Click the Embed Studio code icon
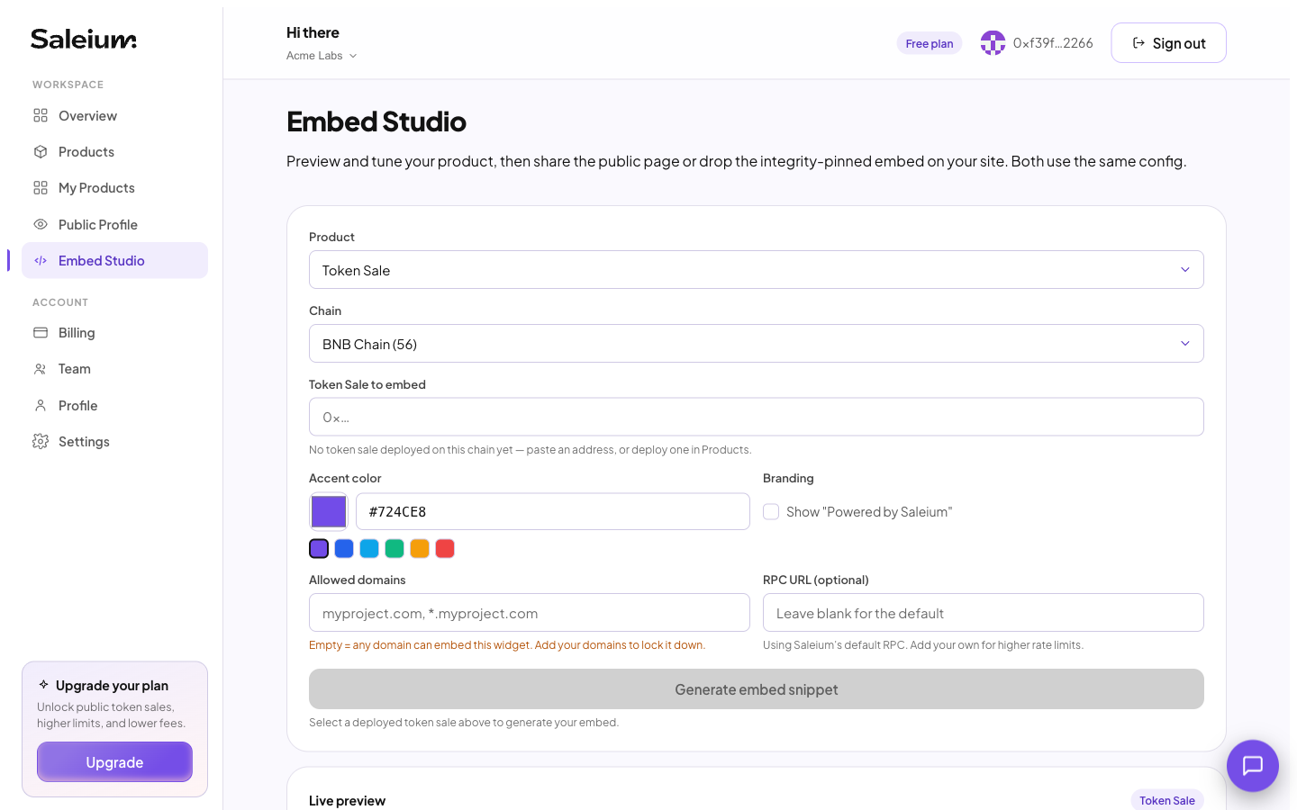The height and width of the screenshot is (810, 1297). click(41, 260)
